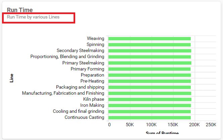The height and width of the screenshot is (140, 223).
Task: Select the green Continuous Casting bar
Action: 149,118
